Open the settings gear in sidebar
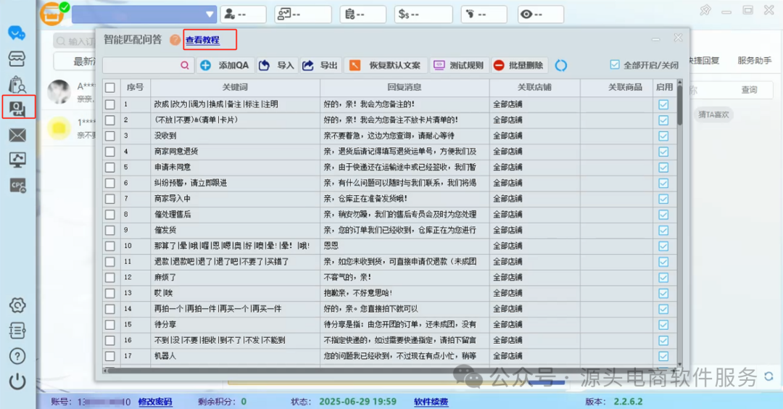Image resolution: width=783 pixels, height=409 pixels. coord(17,305)
